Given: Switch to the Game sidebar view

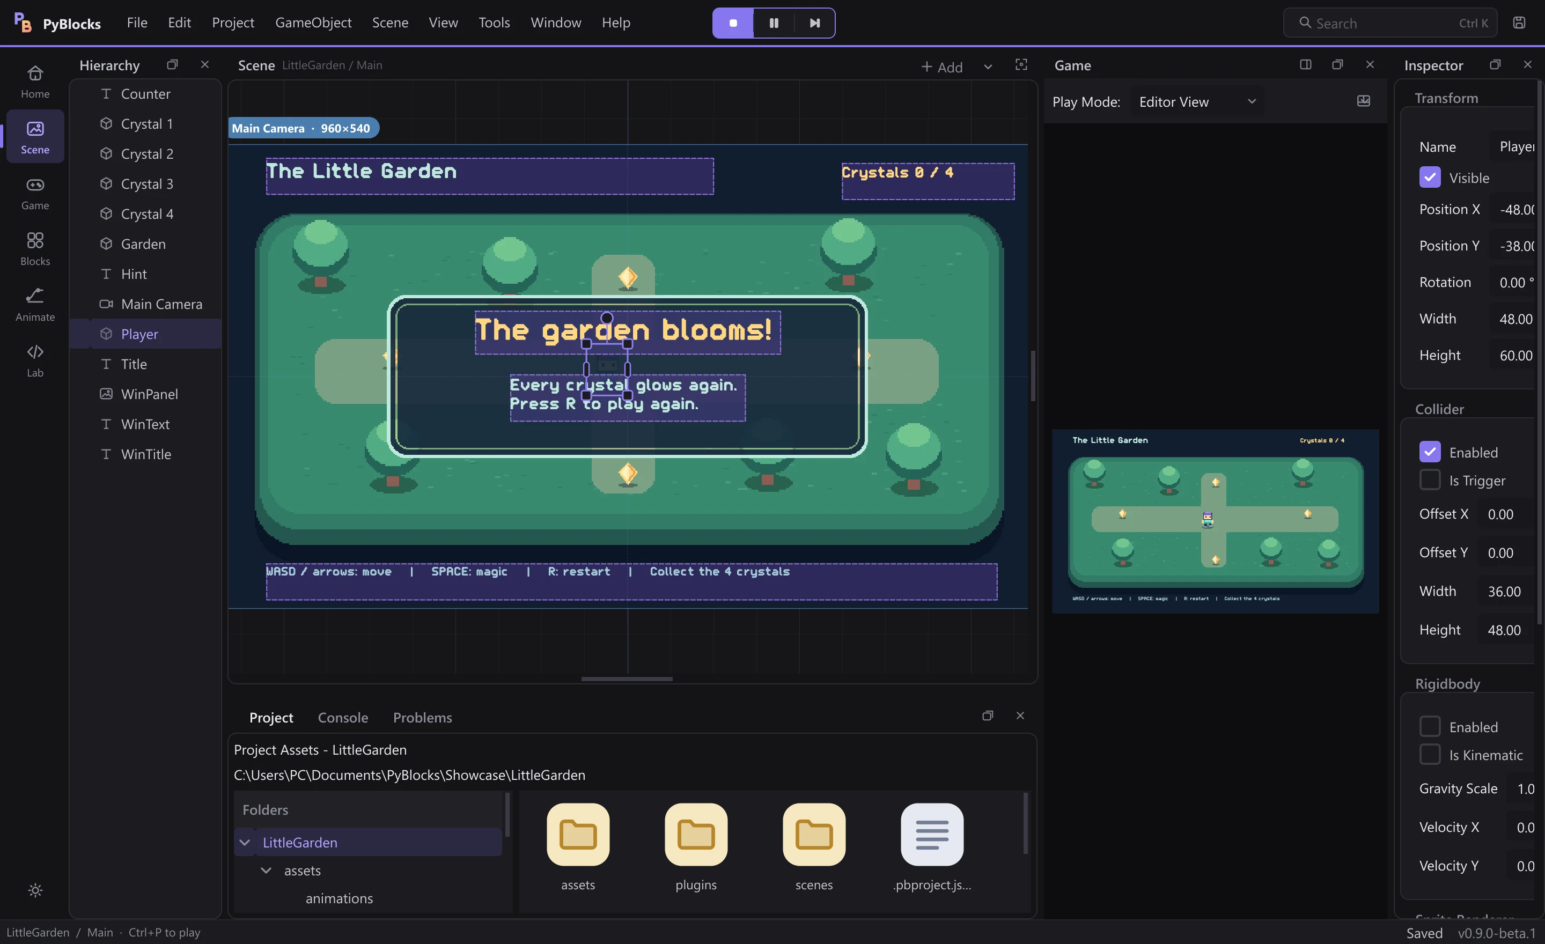Looking at the screenshot, I should tap(35, 193).
